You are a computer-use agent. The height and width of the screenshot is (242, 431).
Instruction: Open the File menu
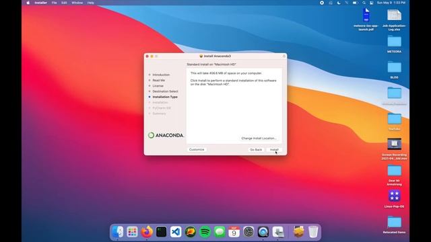click(x=54, y=3)
